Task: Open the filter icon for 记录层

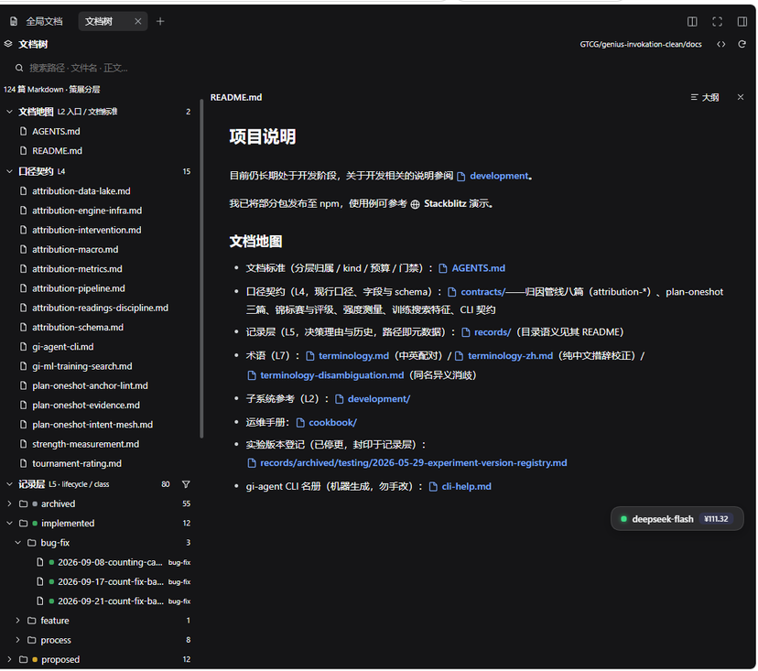Action: [186, 484]
